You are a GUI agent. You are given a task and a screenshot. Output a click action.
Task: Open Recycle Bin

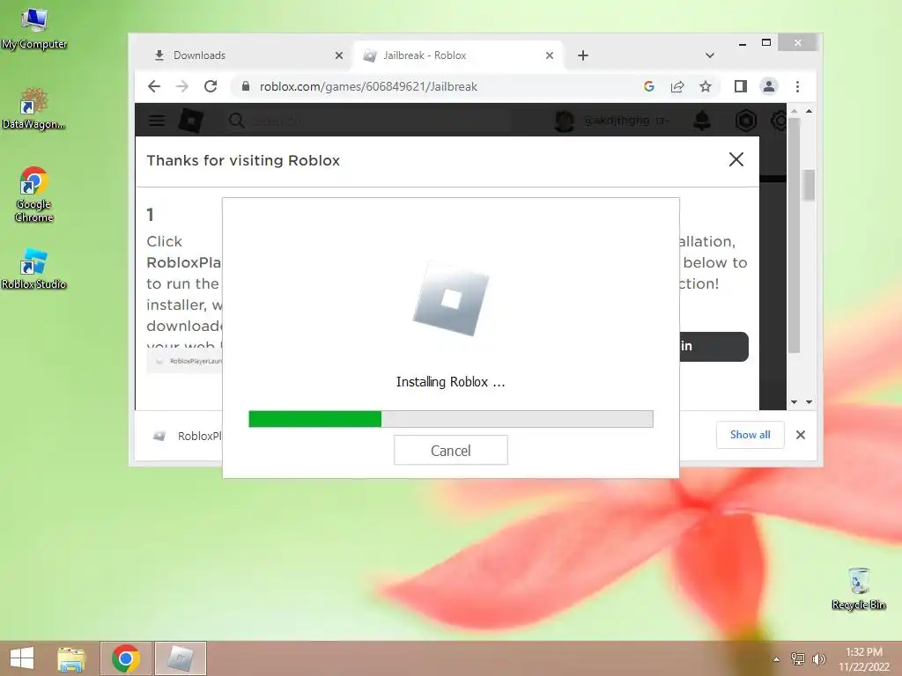click(858, 588)
